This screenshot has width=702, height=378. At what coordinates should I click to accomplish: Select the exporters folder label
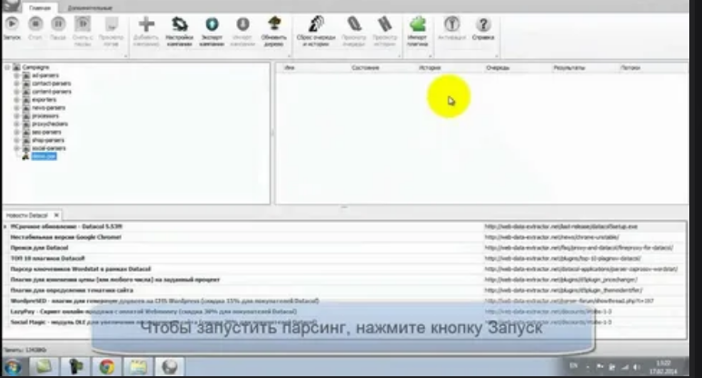[44, 99]
